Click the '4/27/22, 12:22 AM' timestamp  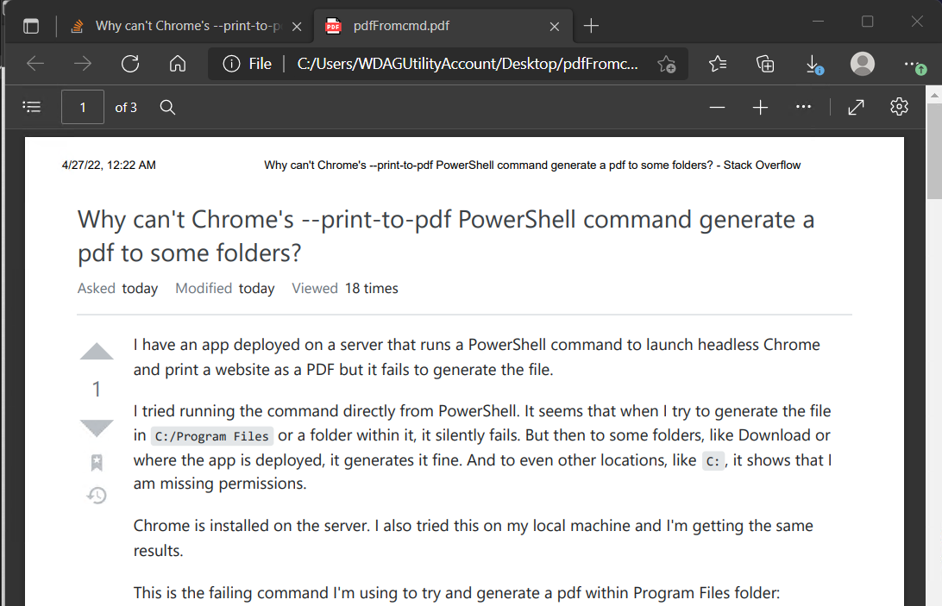pyautogui.click(x=109, y=166)
